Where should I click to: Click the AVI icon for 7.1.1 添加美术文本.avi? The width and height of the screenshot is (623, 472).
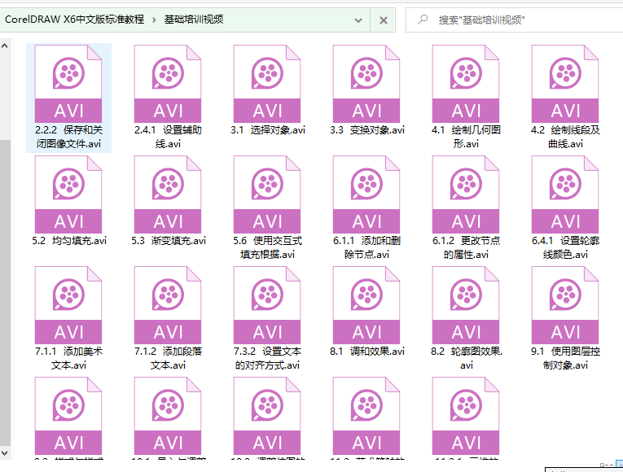68,305
